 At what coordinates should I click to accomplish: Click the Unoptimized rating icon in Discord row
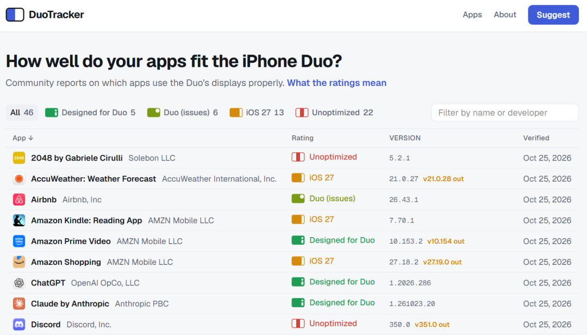(298, 324)
